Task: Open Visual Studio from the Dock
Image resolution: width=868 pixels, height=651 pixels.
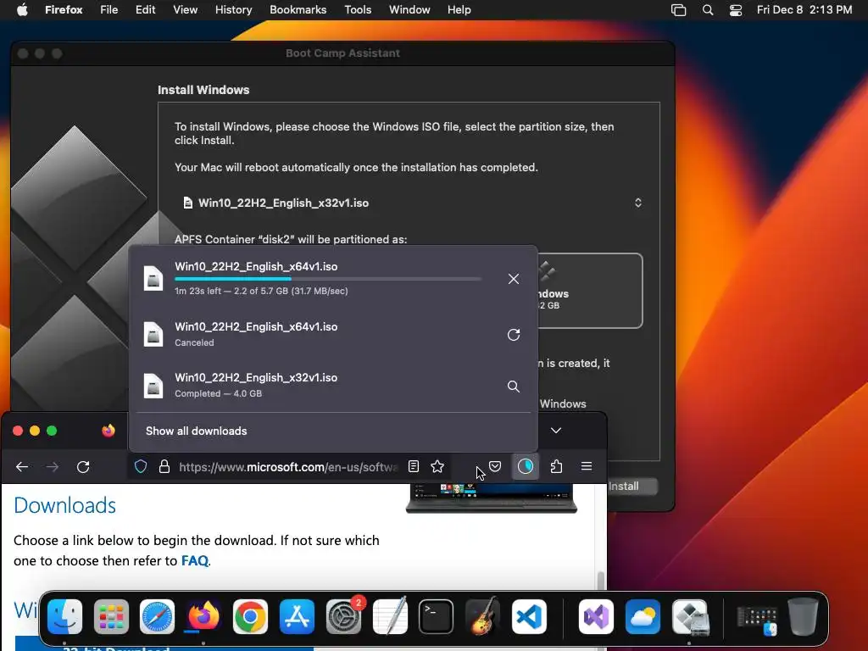Action: coord(596,616)
